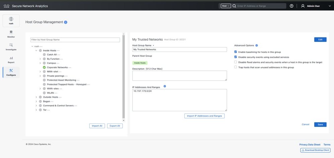Click the Enter IP Address or Range search field

tap(262, 6)
